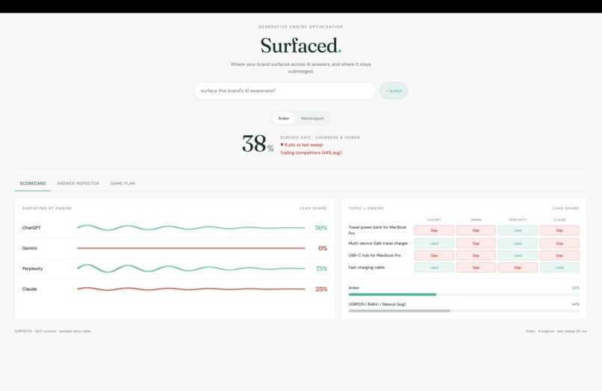Image resolution: width=602 pixels, height=391 pixels.
Task: Open USB-C hub ChatGPT Gap cell
Action: (x=434, y=255)
